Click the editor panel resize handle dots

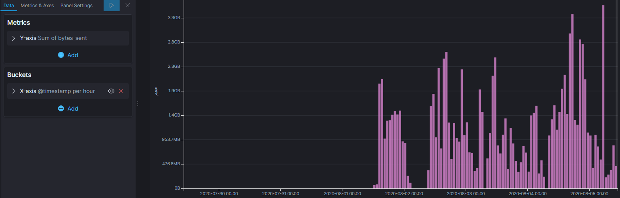138,103
